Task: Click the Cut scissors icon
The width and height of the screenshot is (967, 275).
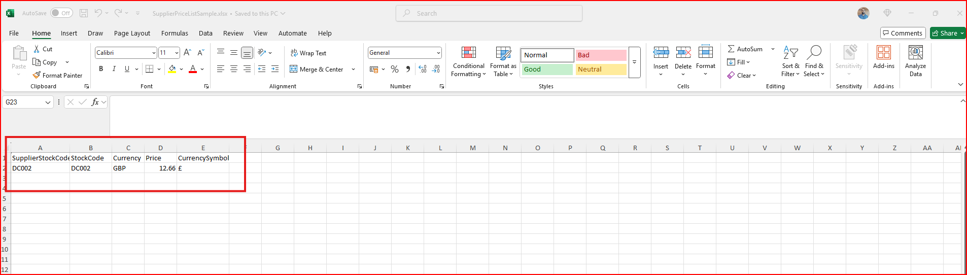Action: (x=37, y=49)
